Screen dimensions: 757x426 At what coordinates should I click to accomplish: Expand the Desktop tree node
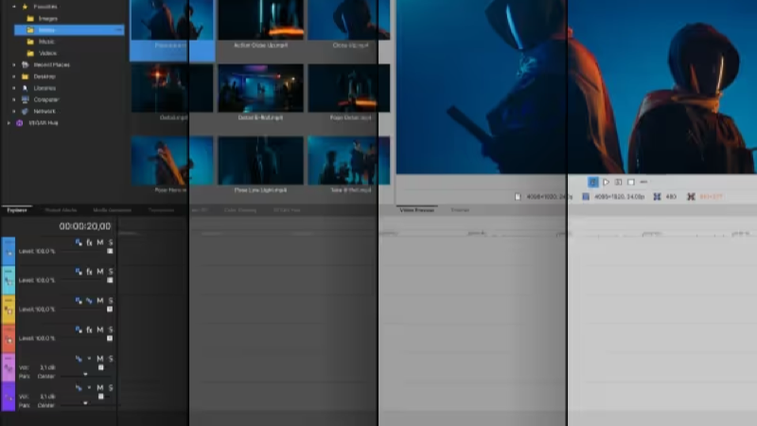point(14,77)
